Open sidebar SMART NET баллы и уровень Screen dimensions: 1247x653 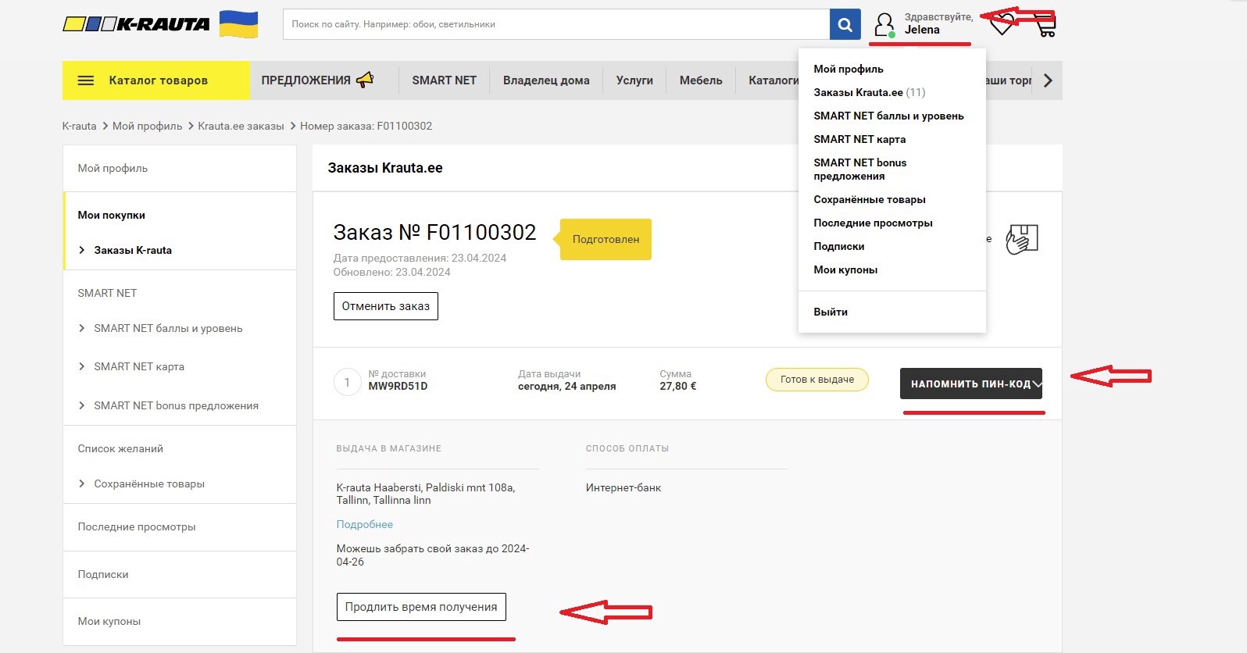(x=168, y=328)
